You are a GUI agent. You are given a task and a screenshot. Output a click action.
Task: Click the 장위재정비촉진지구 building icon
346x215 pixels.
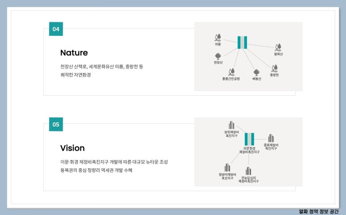231,125
